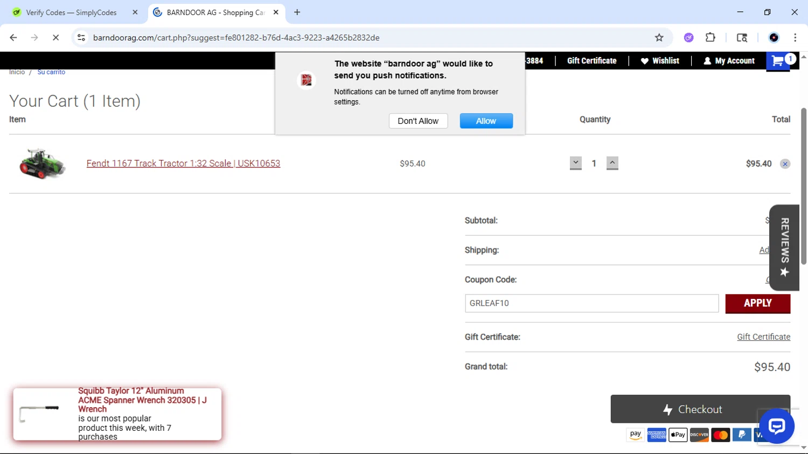Click the Su carrito breadcrumb link
This screenshot has height=454, width=808.
point(51,72)
